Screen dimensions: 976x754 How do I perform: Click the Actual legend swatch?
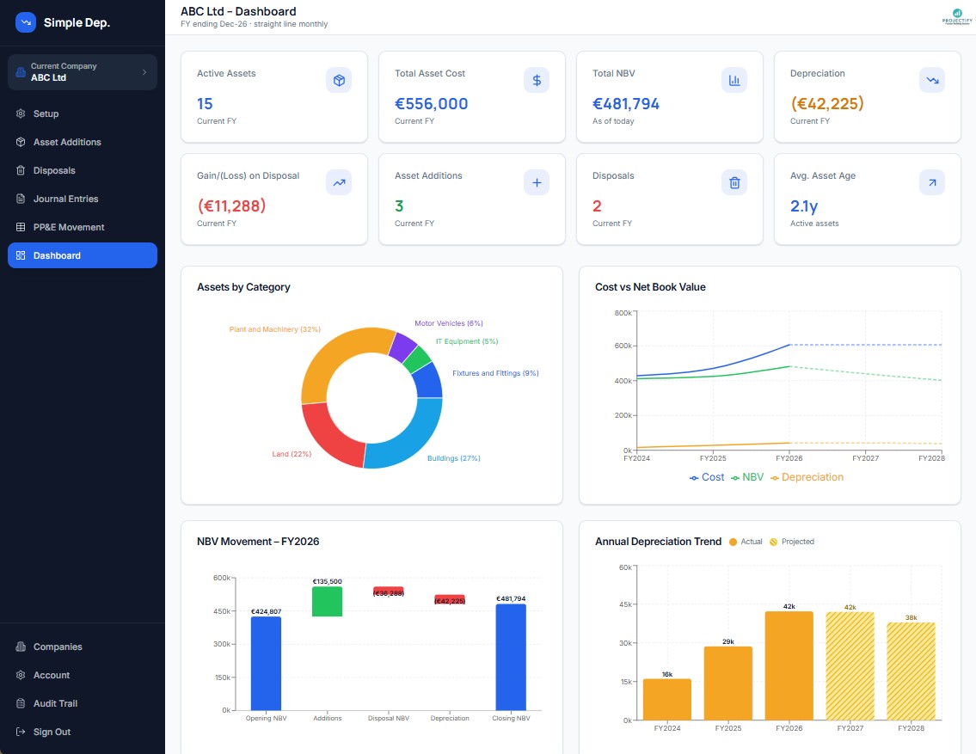(734, 542)
